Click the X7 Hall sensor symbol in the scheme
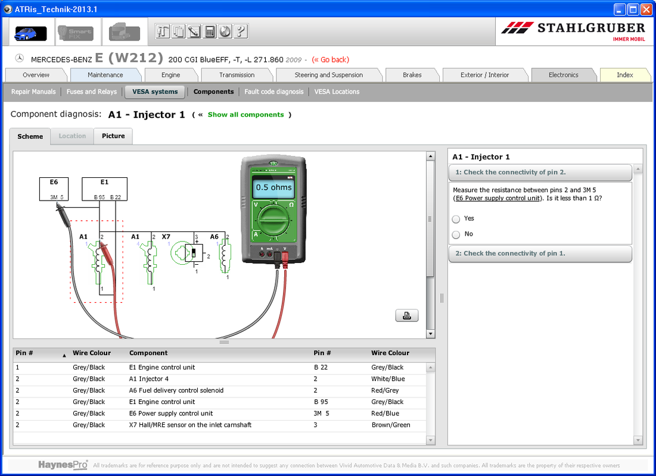This screenshot has width=656, height=476. pyautogui.click(x=186, y=253)
